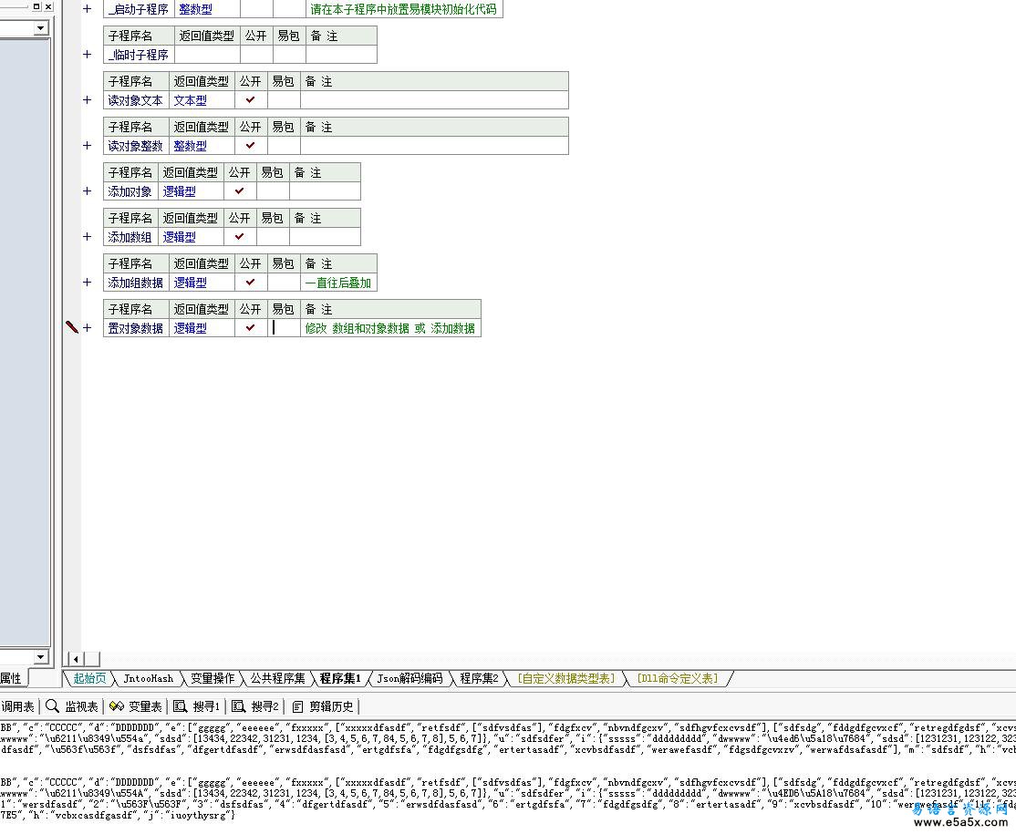
Task: Select the _临时子程序 name cell
Action: tap(138, 55)
